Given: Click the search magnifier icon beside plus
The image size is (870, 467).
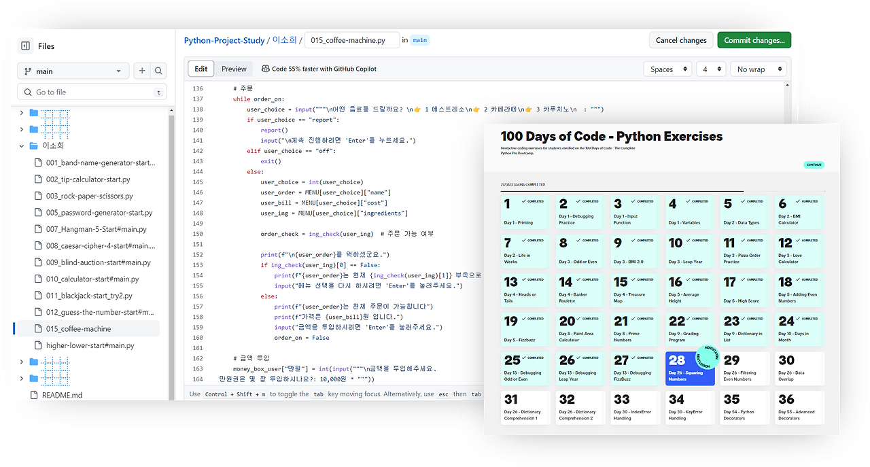Looking at the screenshot, I should (x=158, y=71).
